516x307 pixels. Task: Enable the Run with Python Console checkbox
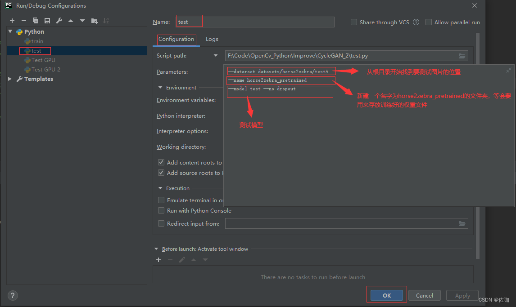point(161,210)
